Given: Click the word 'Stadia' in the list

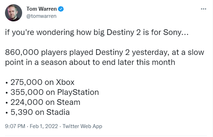Looking at the screenshot, I should (58, 112).
